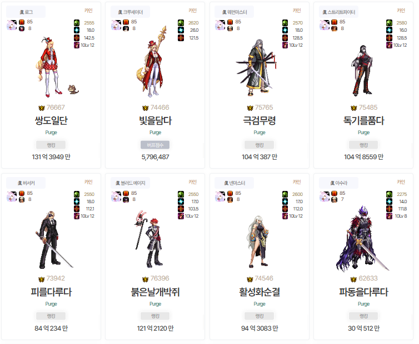This screenshot has width=419, height=344.
Task: Click the 버프점수 button under 빛을담다
Action: click(155, 145)
